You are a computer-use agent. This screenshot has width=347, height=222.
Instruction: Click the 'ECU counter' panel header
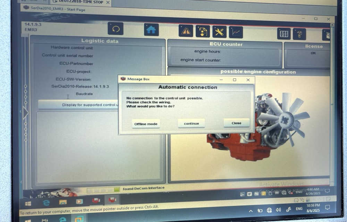click(x=226, y=44)
